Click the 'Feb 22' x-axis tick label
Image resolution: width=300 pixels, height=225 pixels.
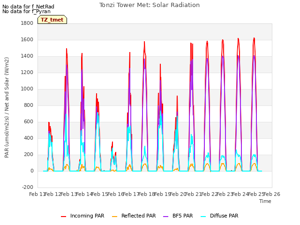(x=209, y=194)
